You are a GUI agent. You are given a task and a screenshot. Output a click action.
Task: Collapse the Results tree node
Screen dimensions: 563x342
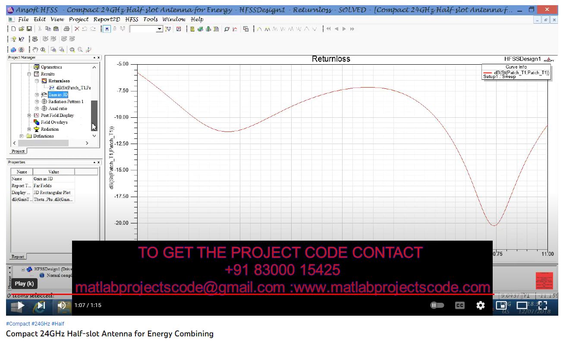click(30, 74)
